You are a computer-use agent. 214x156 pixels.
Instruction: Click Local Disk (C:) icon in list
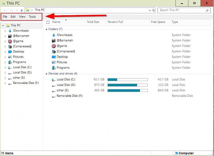[x=54, y=80]
